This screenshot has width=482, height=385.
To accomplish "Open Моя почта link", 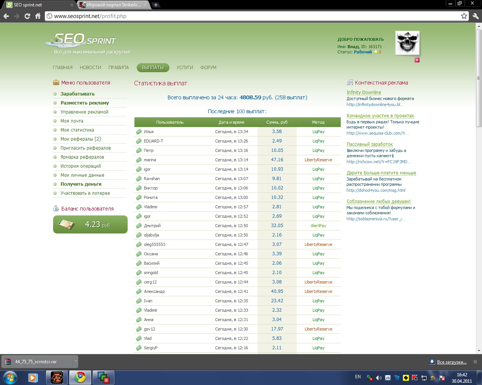I will (72, 121).
